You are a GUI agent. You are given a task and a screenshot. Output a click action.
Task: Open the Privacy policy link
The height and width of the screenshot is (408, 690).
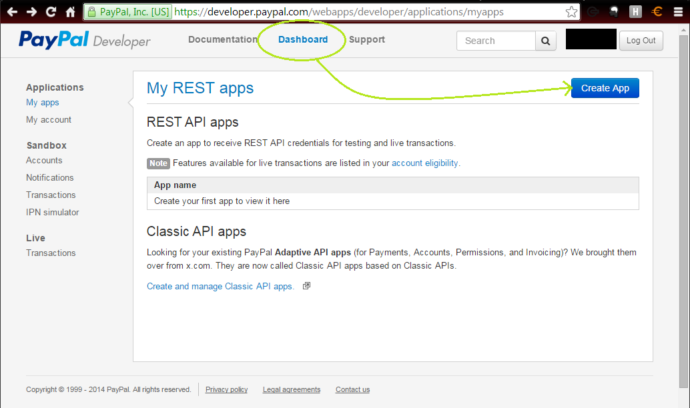point(227,389)
